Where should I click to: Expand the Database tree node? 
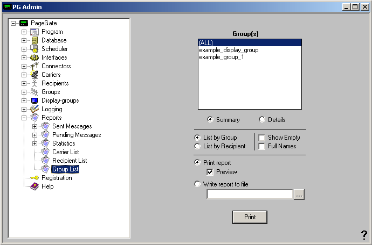[24, 40]
